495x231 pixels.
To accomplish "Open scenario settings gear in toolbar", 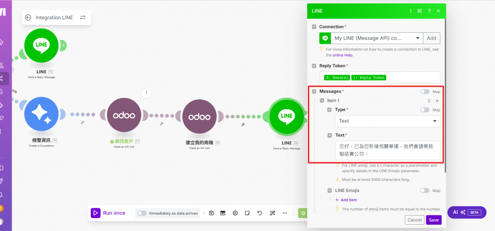I will coord(235,213).
